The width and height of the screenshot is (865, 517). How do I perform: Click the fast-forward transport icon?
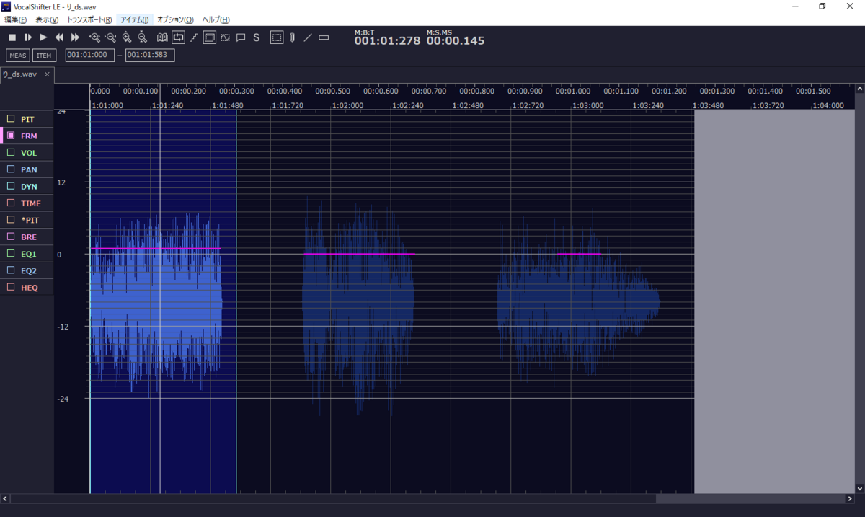75,37
